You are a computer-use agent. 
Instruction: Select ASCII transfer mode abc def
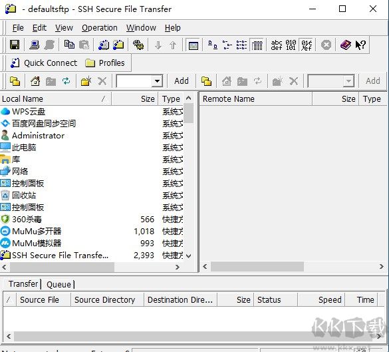coord(277,45)
